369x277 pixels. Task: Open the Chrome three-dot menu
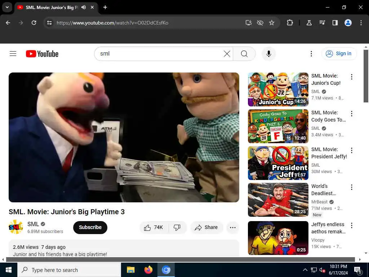point(361,23)
